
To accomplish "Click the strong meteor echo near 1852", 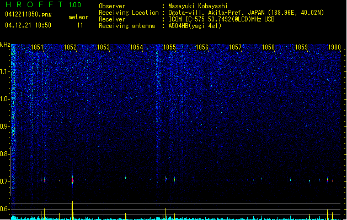I will coord(72,179).
